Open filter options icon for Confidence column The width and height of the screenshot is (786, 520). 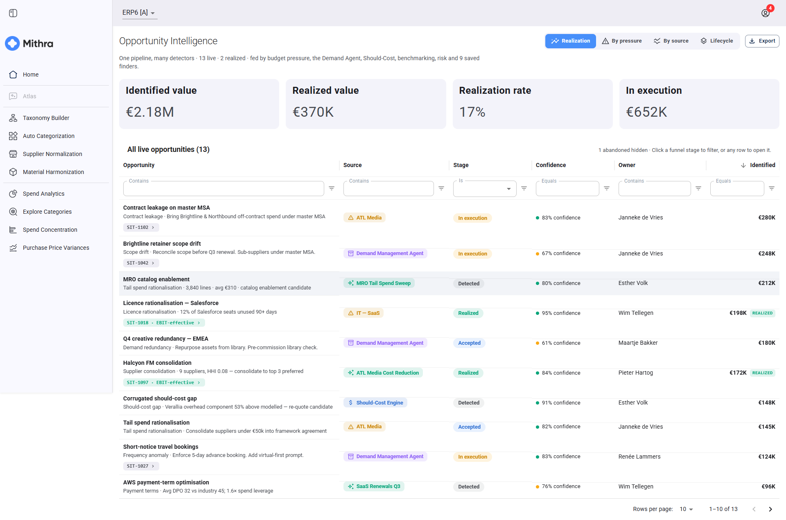pyautogui.click(x=607, y=188)
